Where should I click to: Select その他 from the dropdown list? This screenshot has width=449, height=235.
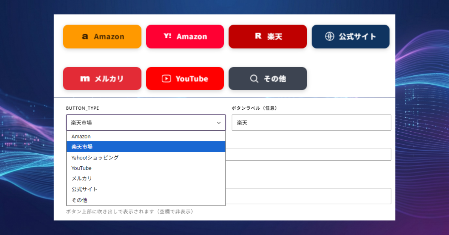pyautogui.click(x=146, y=200)
